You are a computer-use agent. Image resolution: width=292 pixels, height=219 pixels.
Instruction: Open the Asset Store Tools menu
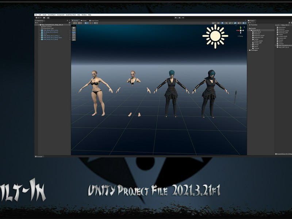click(x=71, y=15)
